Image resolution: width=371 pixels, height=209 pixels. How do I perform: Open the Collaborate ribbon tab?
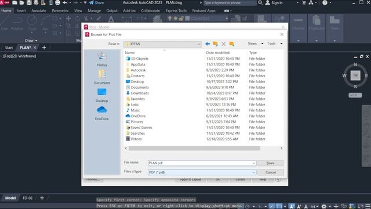(151, 10)
